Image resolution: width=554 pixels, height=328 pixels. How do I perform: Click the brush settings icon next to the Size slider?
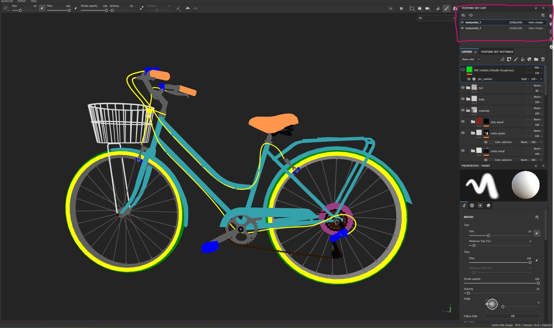pyautogui.click(x=537, y=233)
